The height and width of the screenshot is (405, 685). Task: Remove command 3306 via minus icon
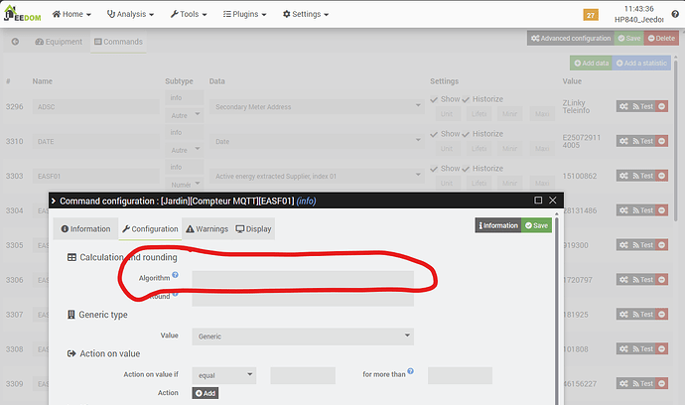662,279
